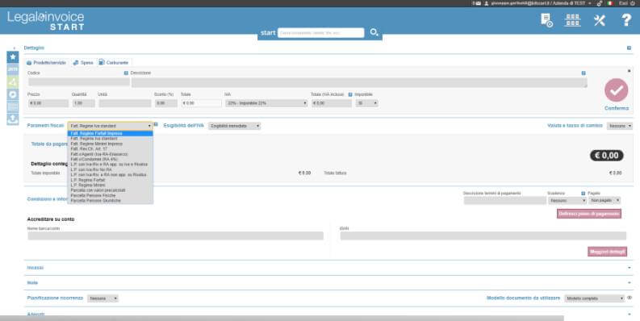Select L.P. Regime Forfait option
The image size is (640, 321).
[x=111, y=180]
